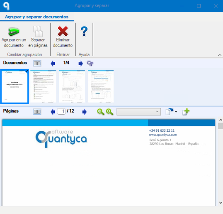
Task: Open the zoom level combo box
Action: coord(138,112)
